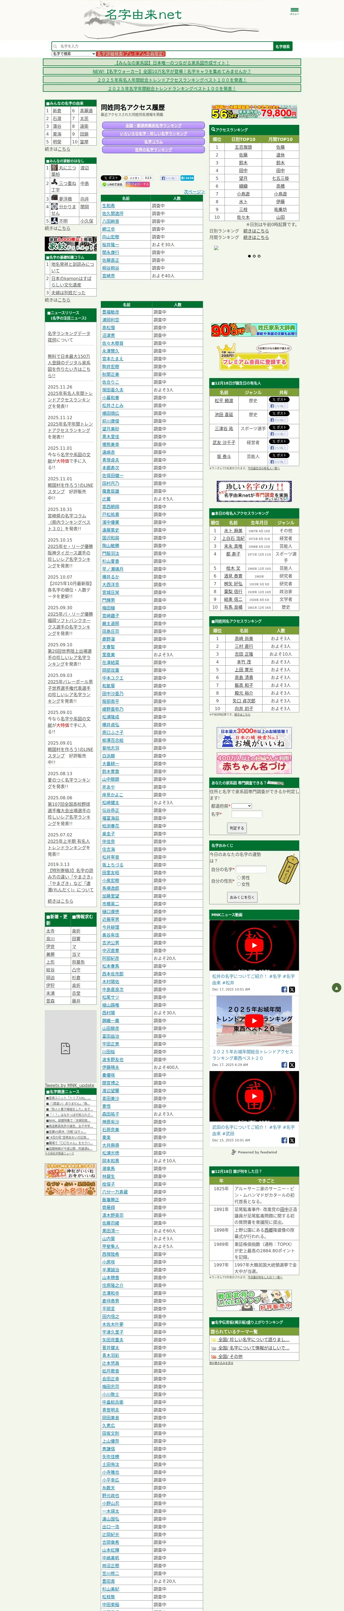344x1611 pixels.
Task: Click the LINE send share button
Action: pyautogui.click(x=112, y=184)
